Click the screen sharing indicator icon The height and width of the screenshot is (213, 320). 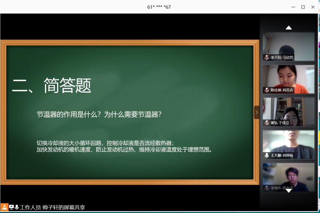[11, 207]
